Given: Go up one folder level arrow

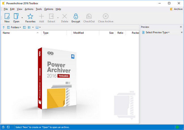Looking at the screenshot, I should tap(4, 27).
